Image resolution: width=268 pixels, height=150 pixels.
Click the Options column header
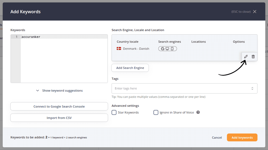(239, 42)
